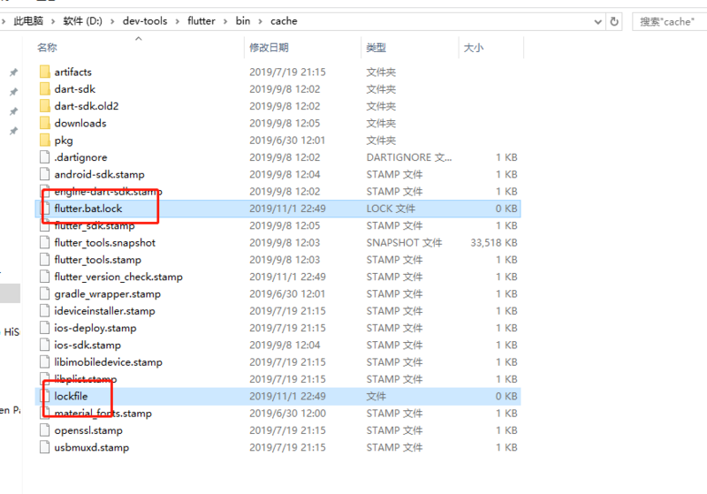707x494 pixels.
Task: Select flutter.bat.lock file name
Action: point(87,209)
